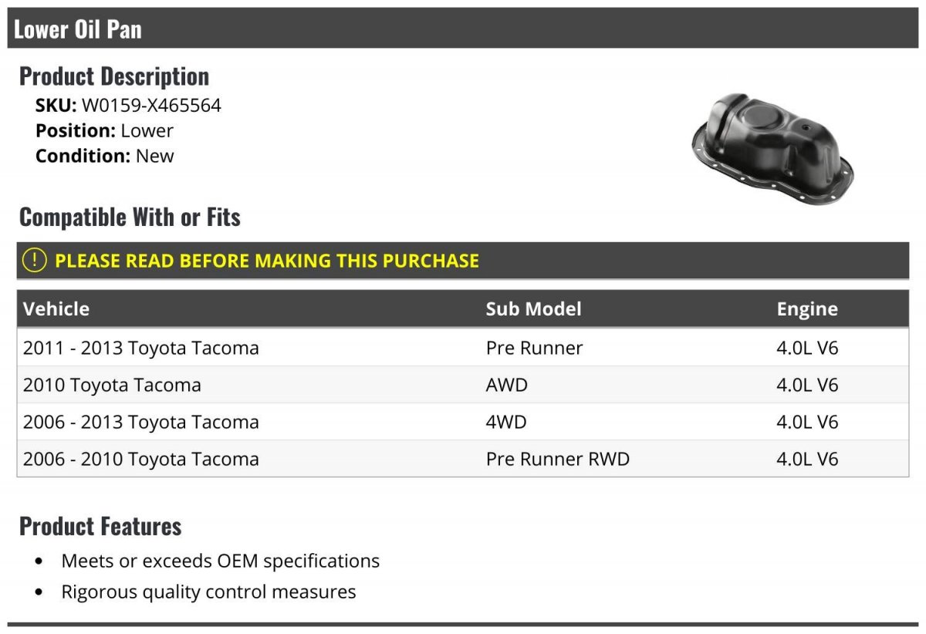
Task: Click the AWD sub model cell
Action: pyautogui.click(x=507, y=385)
